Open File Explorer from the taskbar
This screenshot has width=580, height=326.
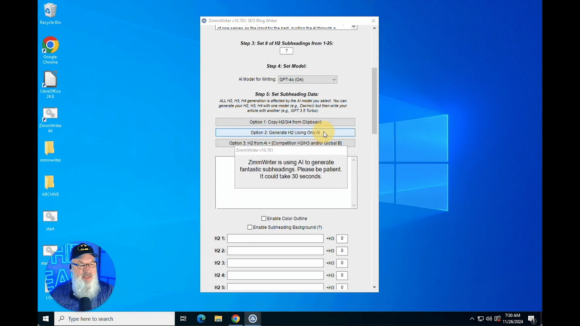[218, 319]
